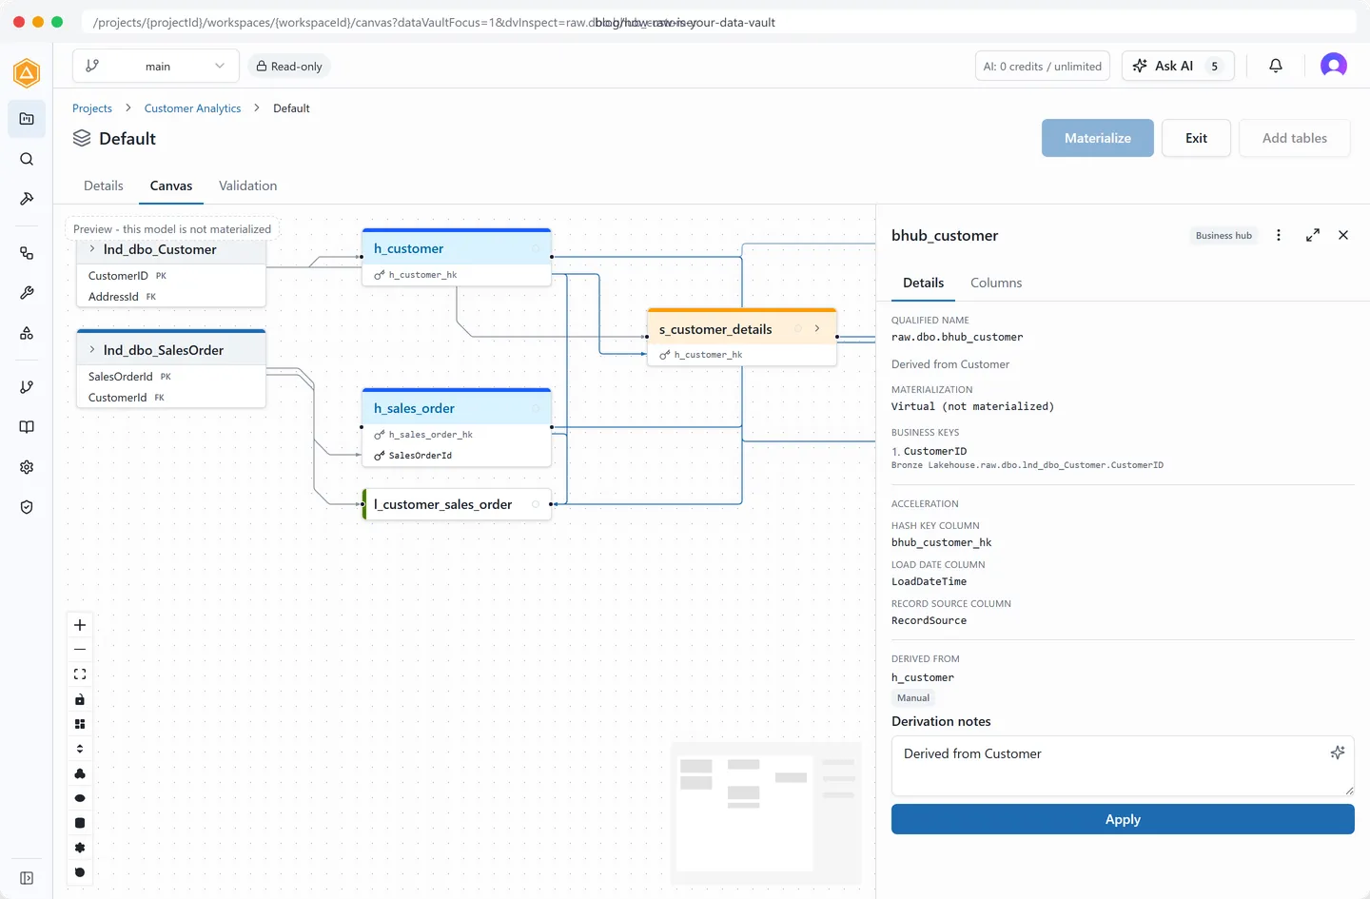
Task: Select the inspector Details tab
Action: (924, 283)
